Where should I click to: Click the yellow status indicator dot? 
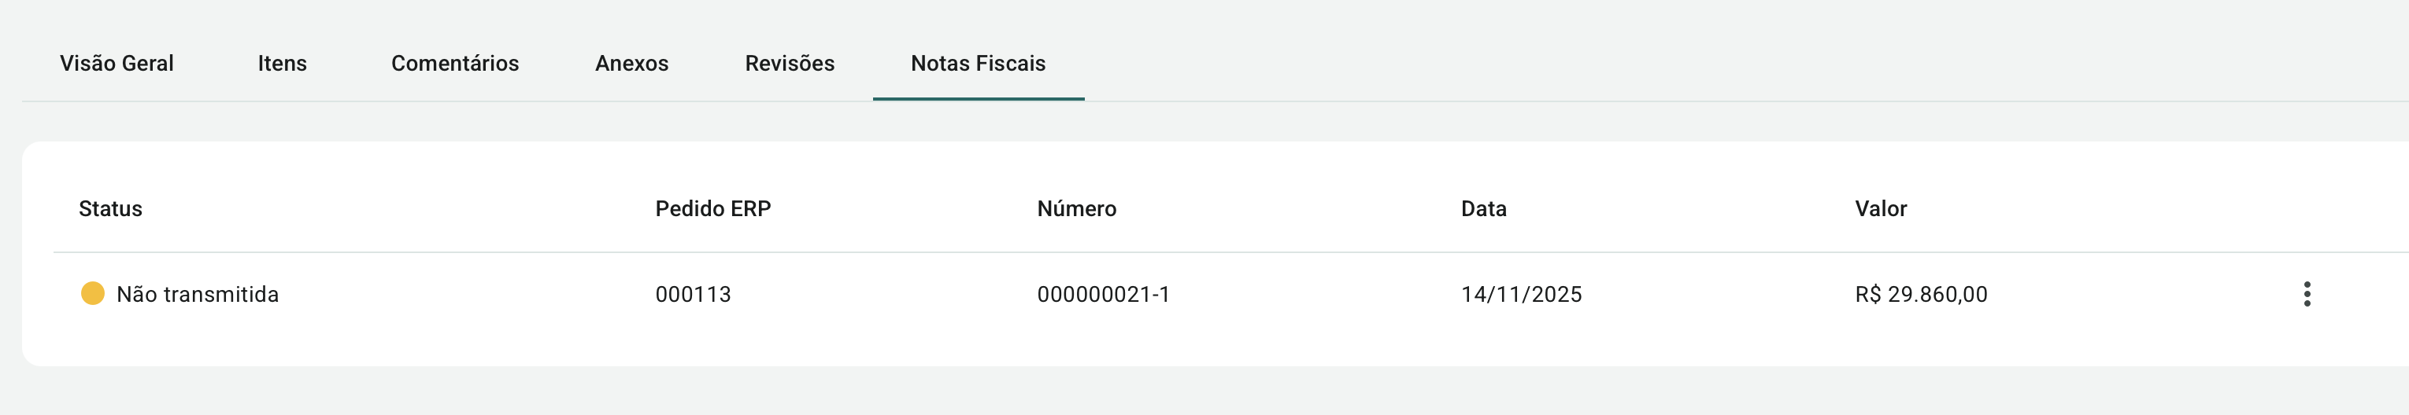93,295
